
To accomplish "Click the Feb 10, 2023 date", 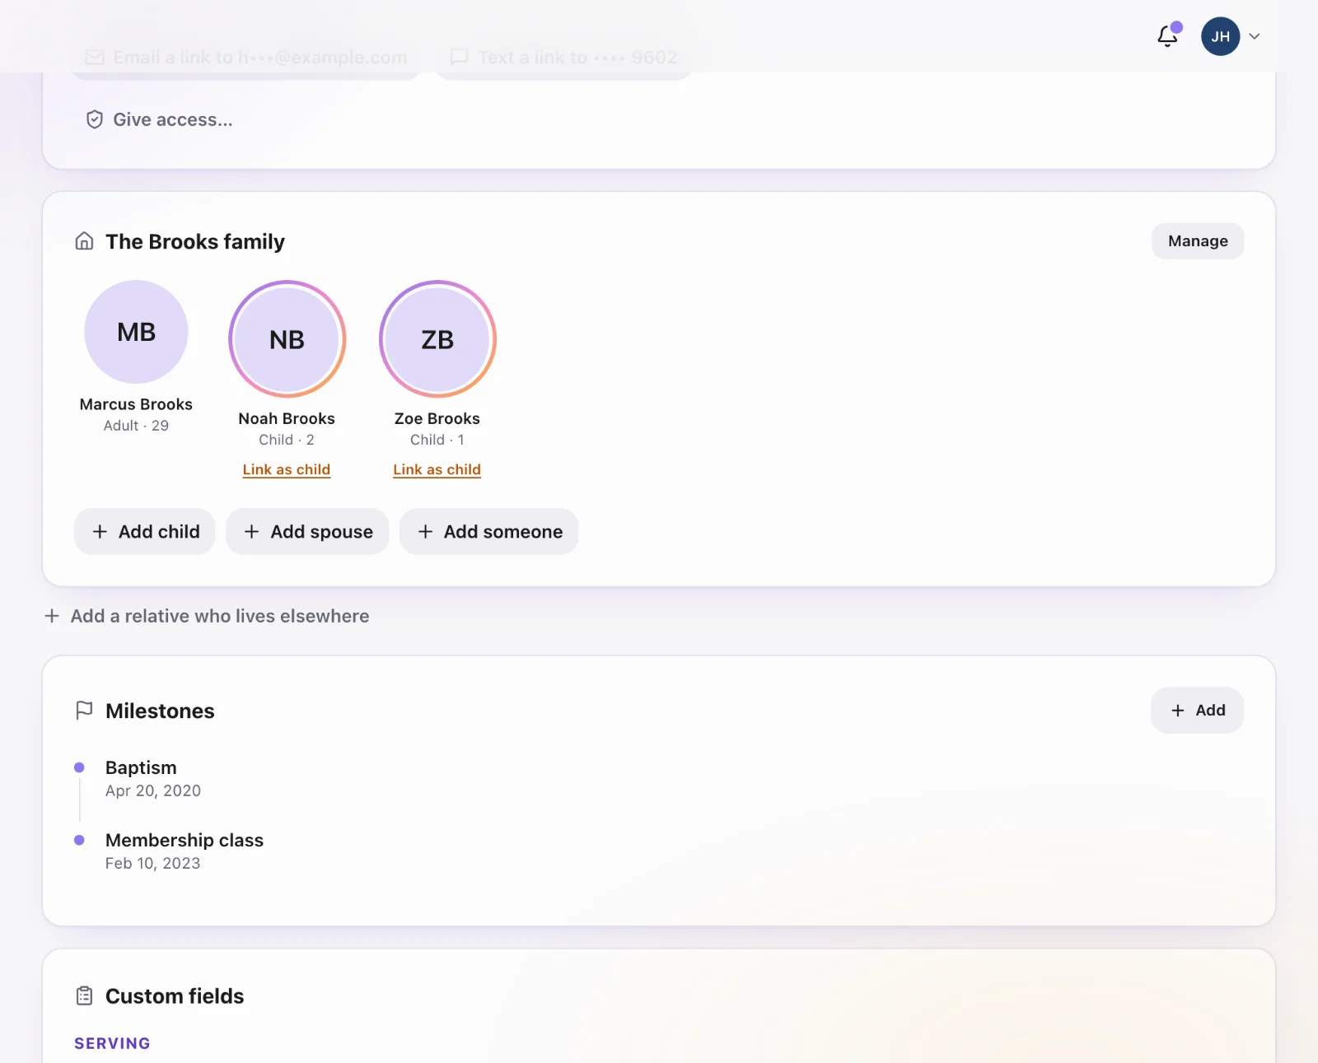I will pyautogui.click(x=153, y=863).
